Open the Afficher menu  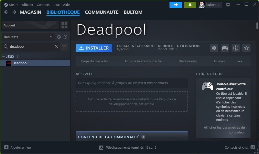point(27,5)
